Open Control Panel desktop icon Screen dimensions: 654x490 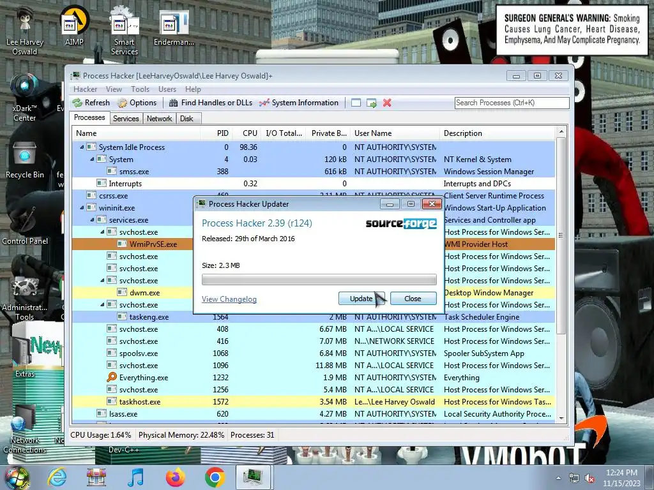tap(25, 225)
